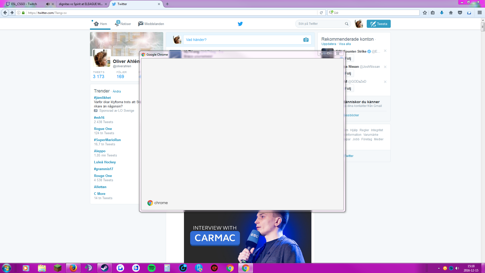Open Hjälp footer link
This screenshot has height=273, width=485.
354,130
